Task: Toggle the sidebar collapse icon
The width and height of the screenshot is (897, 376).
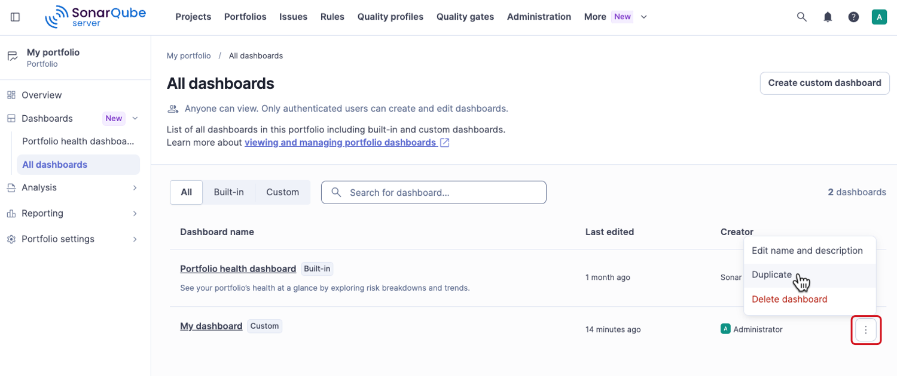Action: click(x=16, y=17)
